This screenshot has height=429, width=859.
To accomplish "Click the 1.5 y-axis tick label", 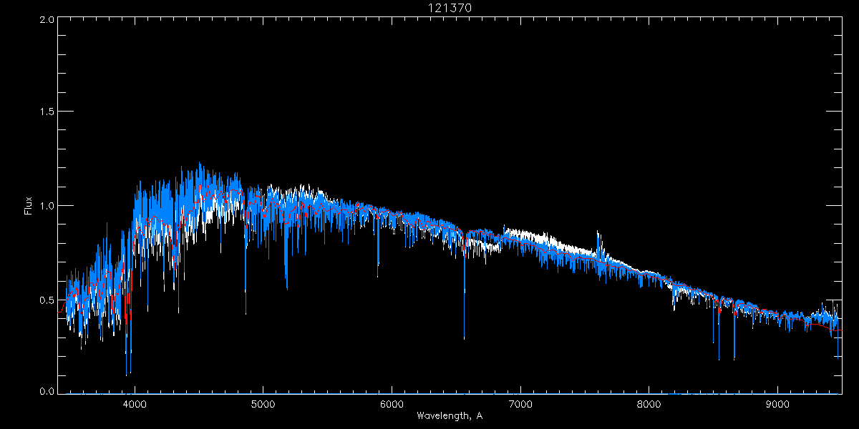I will click(x=47, y=112).
